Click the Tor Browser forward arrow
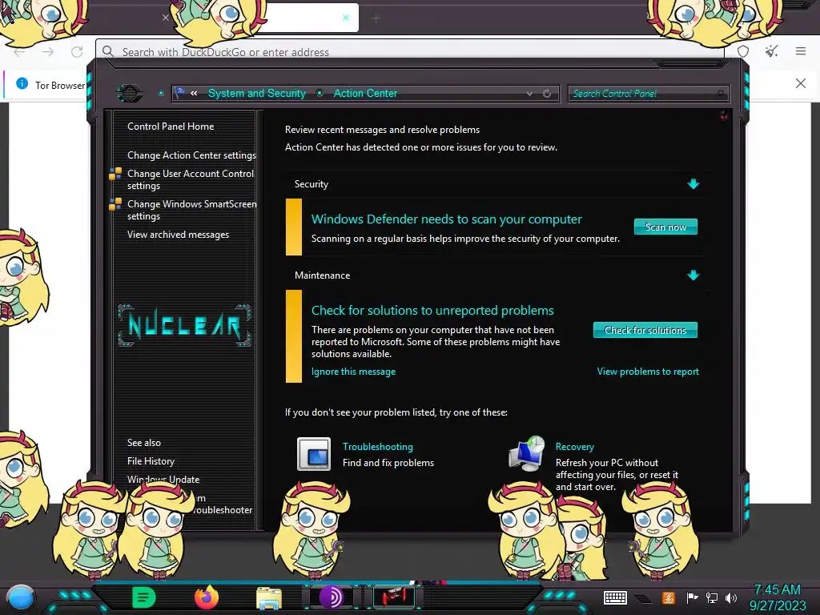820x615 pixels. (47, 52)
